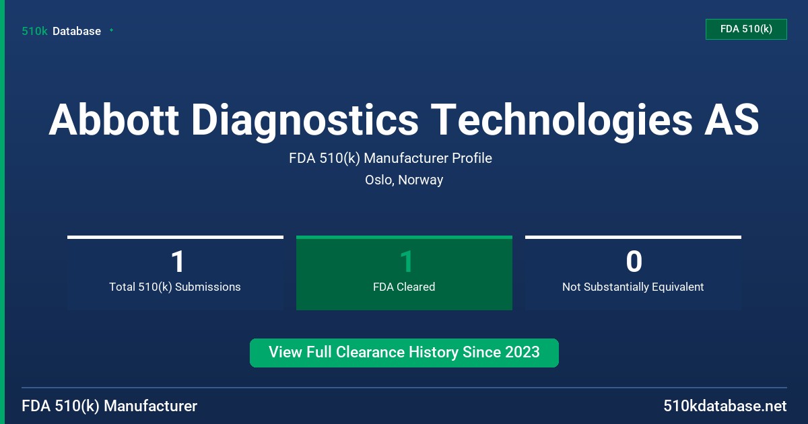
Task: Click the FDA 510(k) Manufacturer Profile subtitle
Action: (391, 158)
